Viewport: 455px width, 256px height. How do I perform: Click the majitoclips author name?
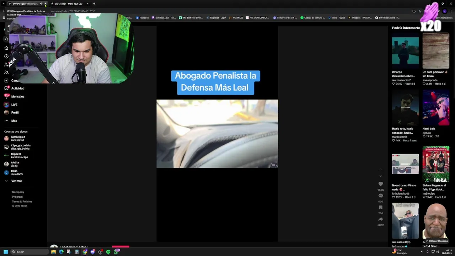click(x=429, y=193)
